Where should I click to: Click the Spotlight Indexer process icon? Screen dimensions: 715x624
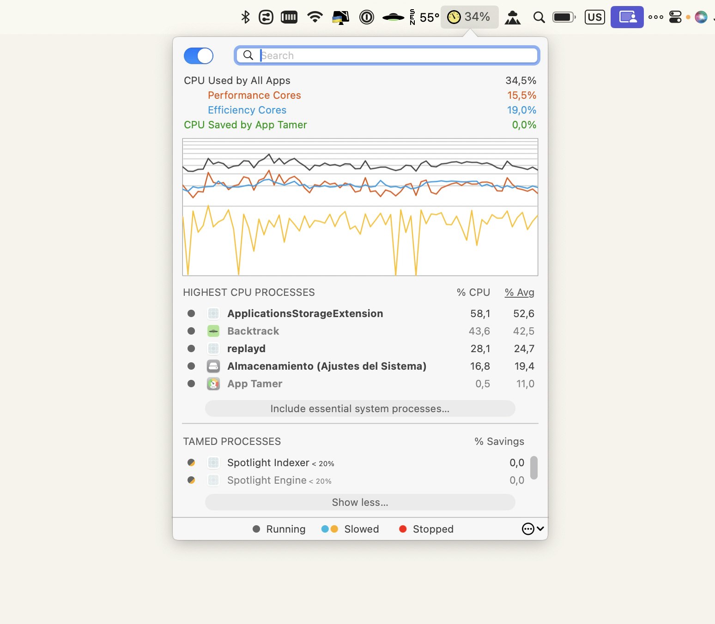(x=213, y=463)
